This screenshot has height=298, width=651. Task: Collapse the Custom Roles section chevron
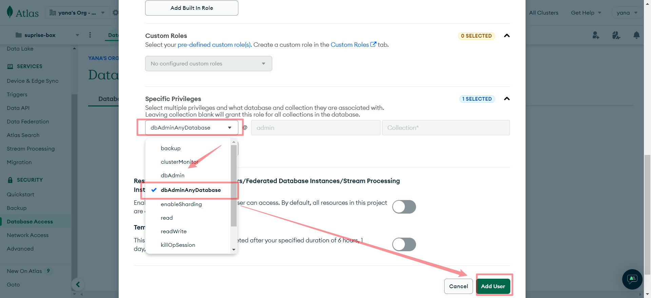tap(507, 36)
